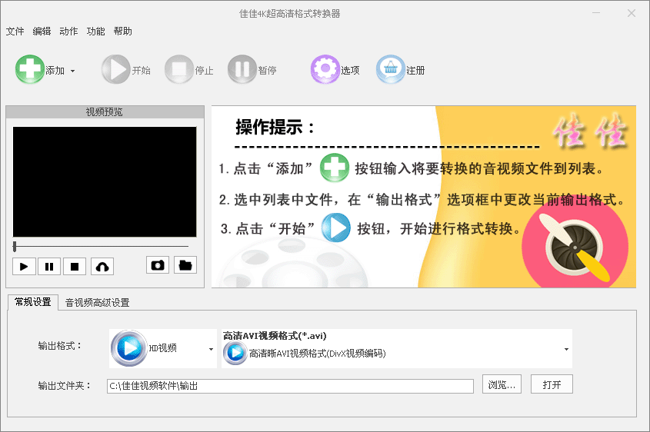Click the black video preview area
Image resolution: width=650 pixels, height=432 pixels.
105,182
